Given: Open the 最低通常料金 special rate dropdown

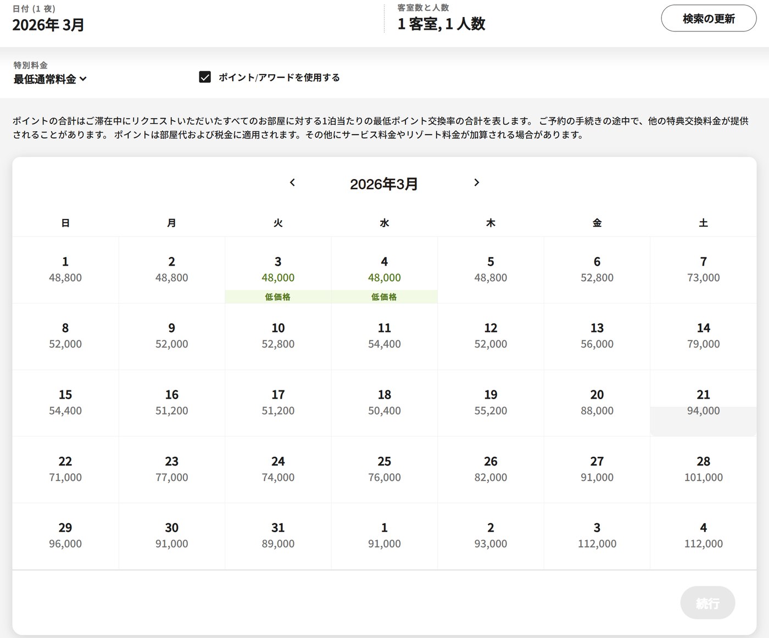Looking at the screenshot, I should coord(50,79).
